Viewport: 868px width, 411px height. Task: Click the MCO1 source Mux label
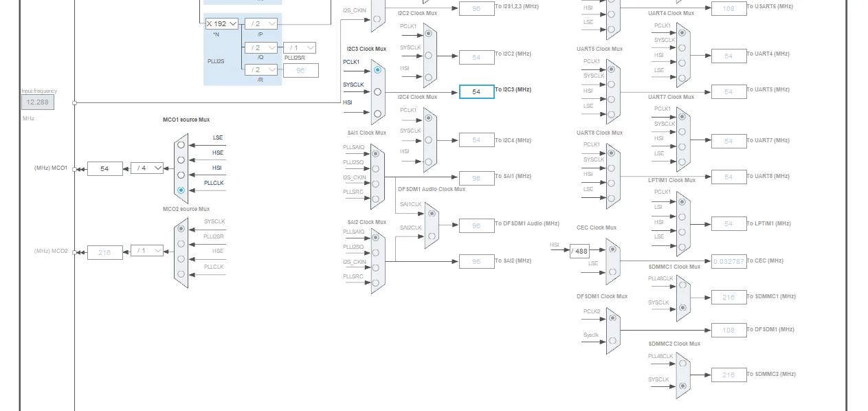[186, 120]
